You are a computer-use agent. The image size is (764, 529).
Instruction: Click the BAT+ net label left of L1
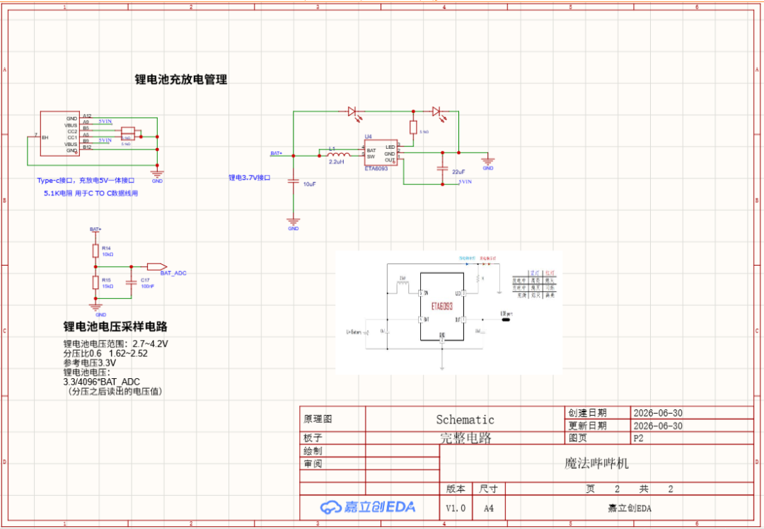[x=277, y=153]
